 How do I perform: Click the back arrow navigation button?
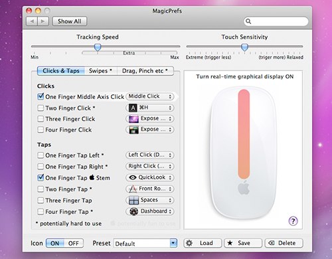pos(32,21)
